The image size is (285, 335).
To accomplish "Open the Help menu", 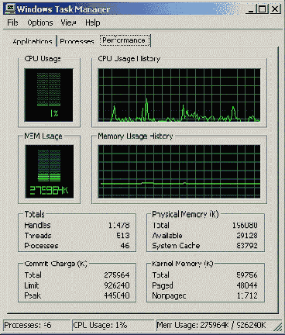I will [93, 22].
